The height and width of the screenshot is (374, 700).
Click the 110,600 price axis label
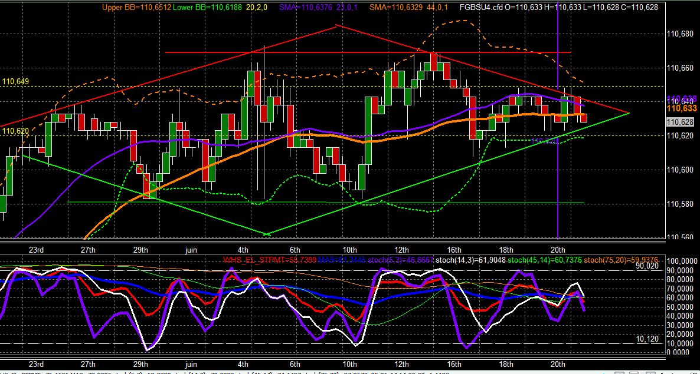[681, 169]
